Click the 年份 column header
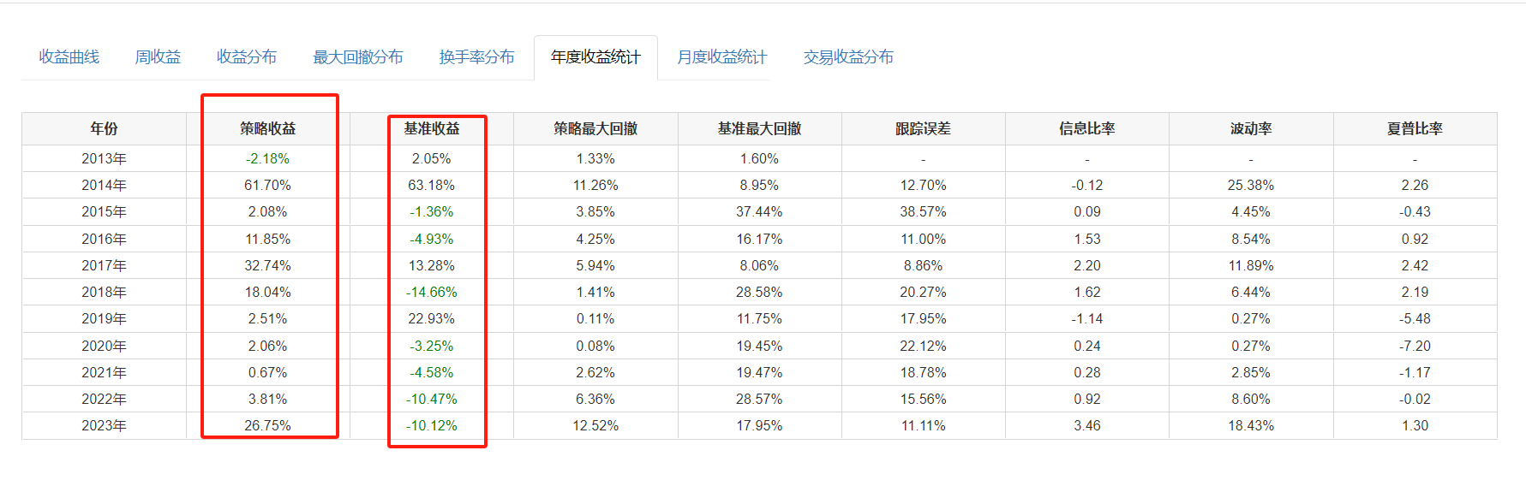This screenshot has width=1526, height=480. 104,128
